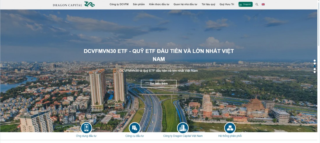
Task: Open the Quan hệ nhà đầu tư menu
Action: (x=185, y=4)
